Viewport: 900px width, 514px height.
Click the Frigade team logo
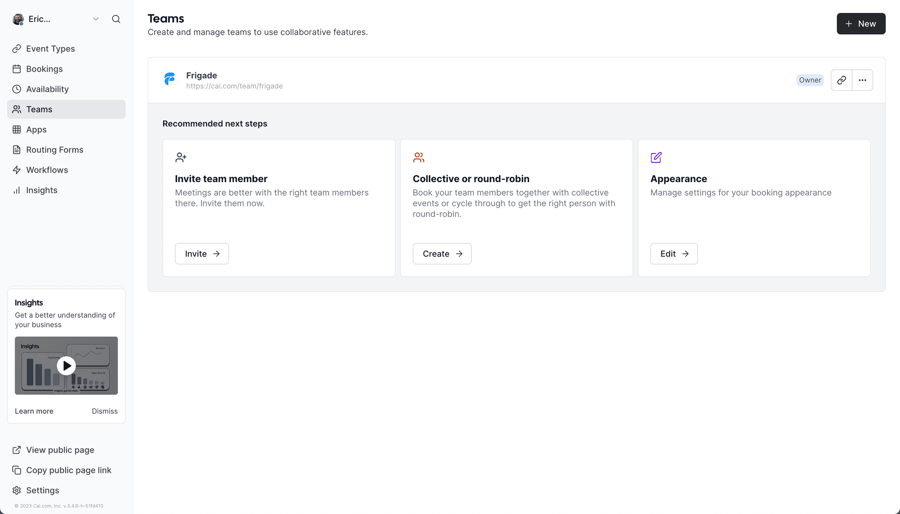[170, 79]
